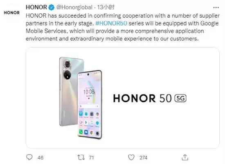Image resolution: width=225 pixels, height=164 pixels.
Task: Like the tweet with the heart icon
Action: (131, 157)
